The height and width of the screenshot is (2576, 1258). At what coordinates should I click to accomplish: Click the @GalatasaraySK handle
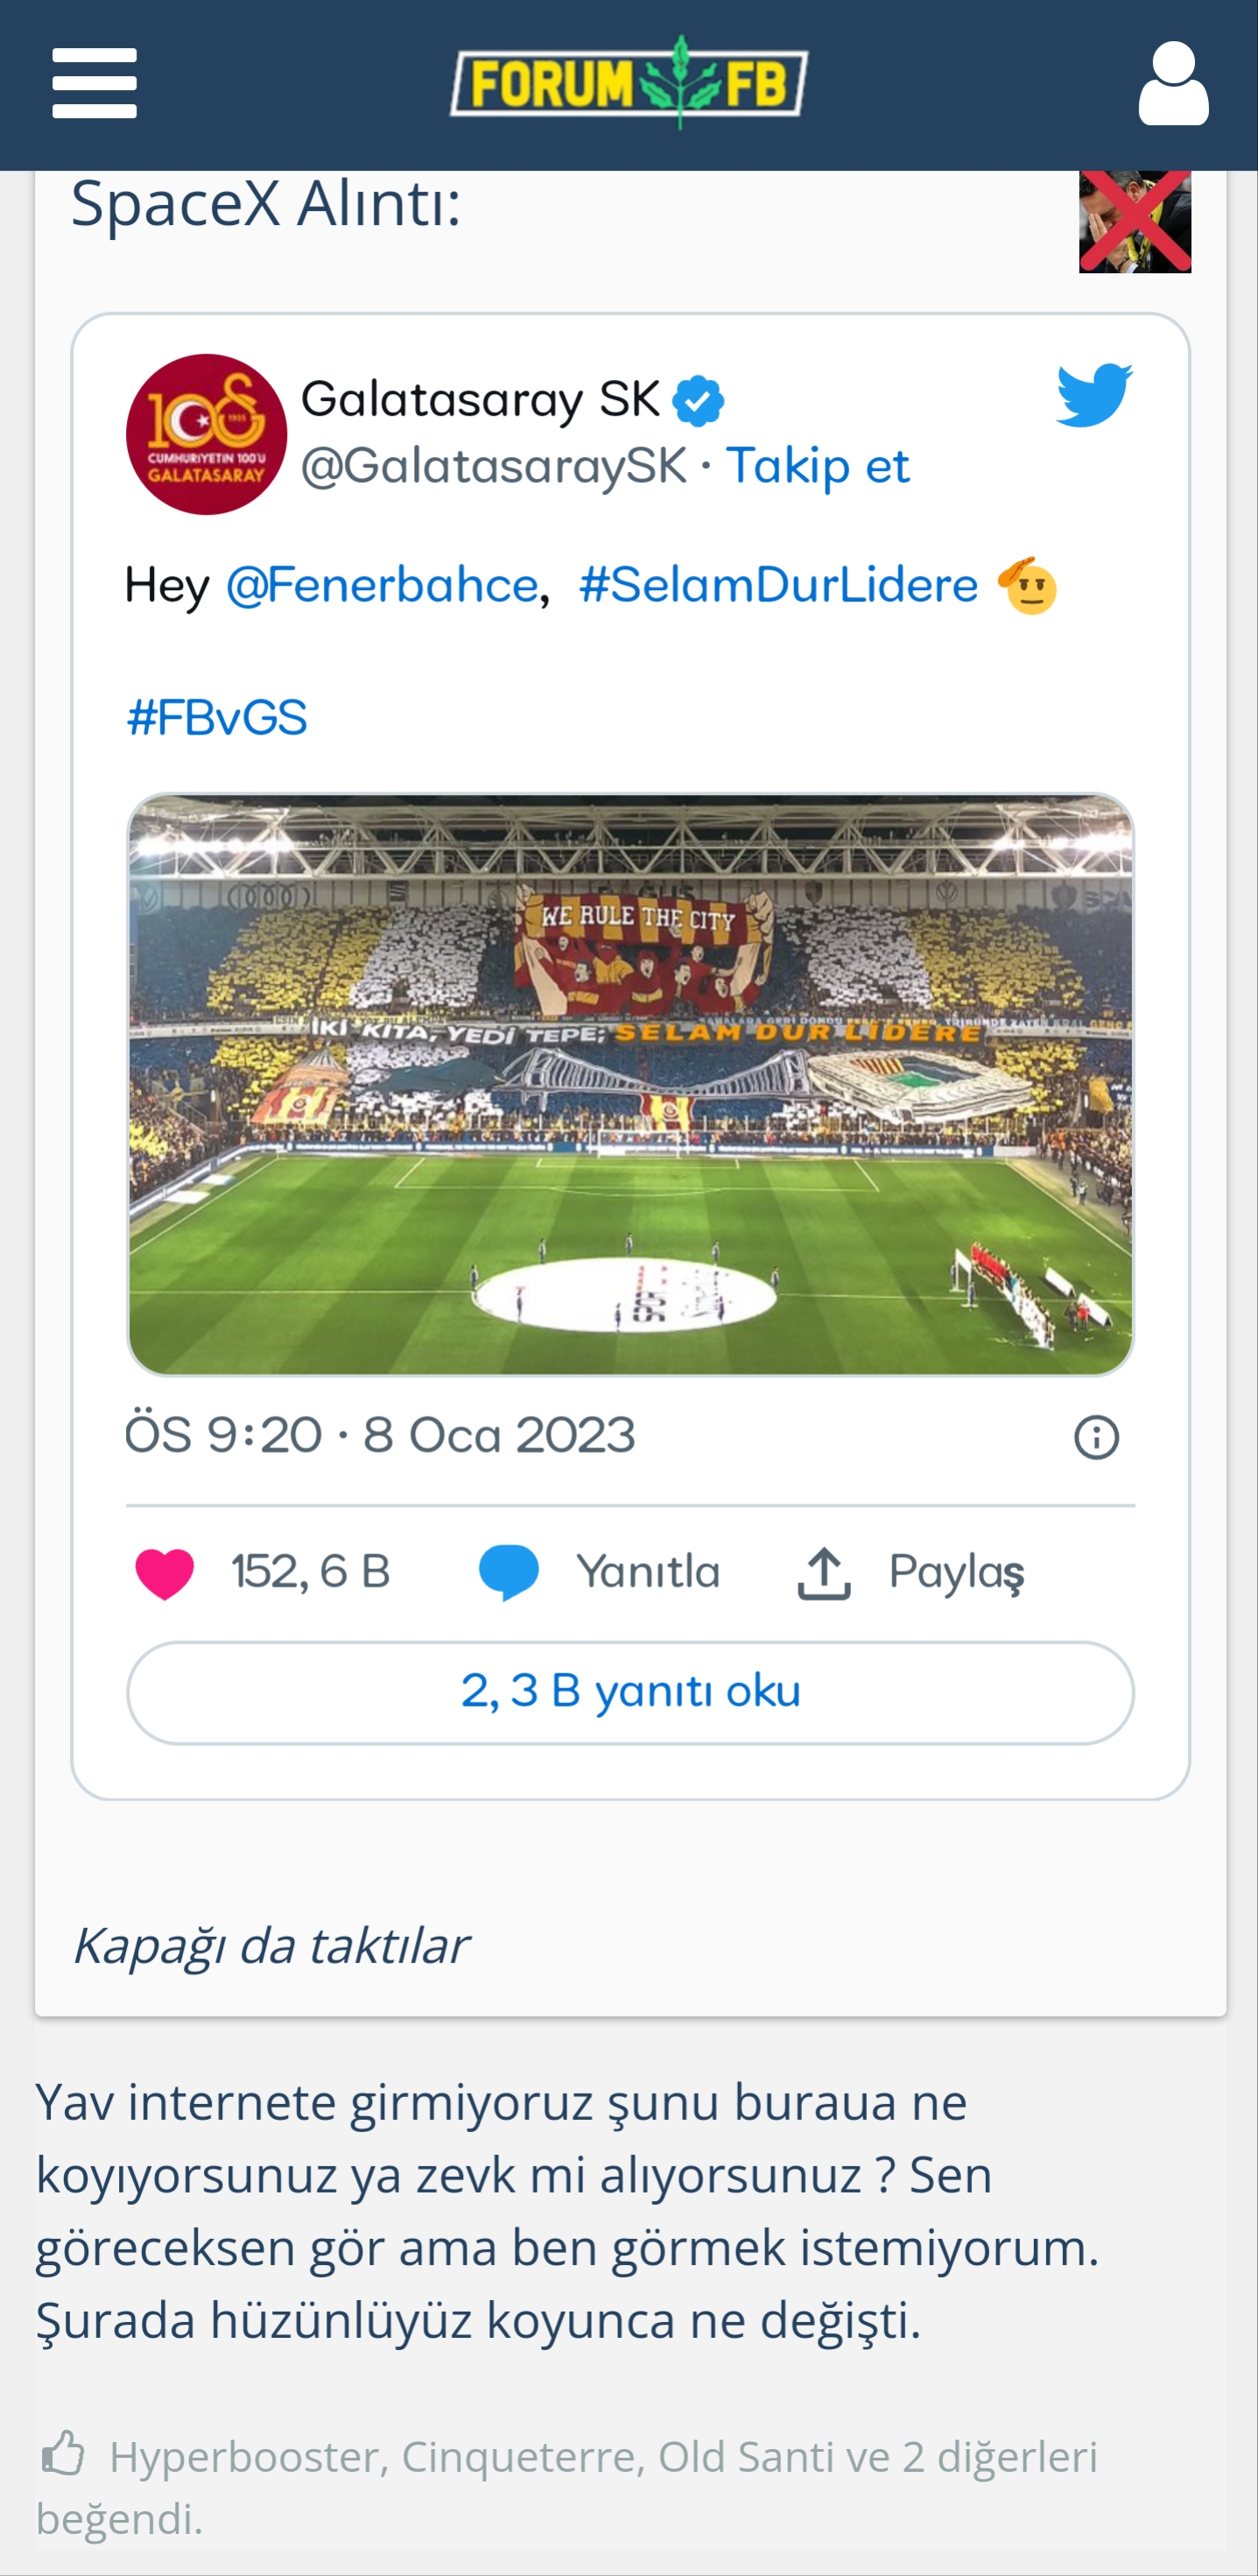[494, 465]
